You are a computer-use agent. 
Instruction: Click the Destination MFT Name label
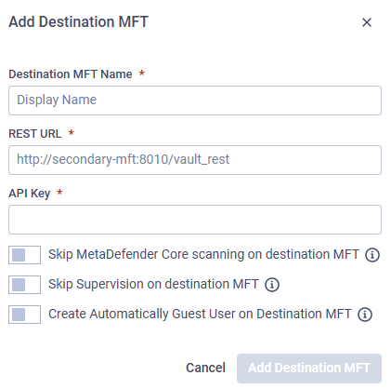click(x=71, y=74)
